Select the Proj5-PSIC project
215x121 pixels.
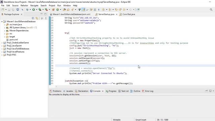pos(11,55)
